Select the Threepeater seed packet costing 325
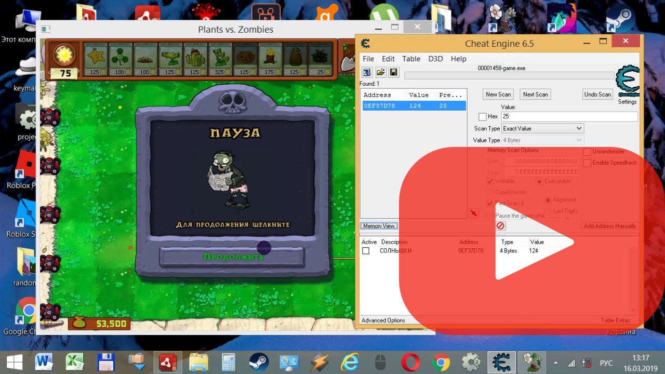 220,59
